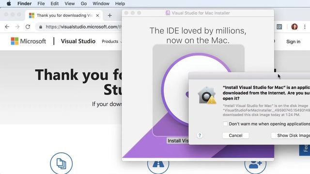Click 'The IDE loved by millions' heading
This screenshot has width=310, height=174.
click(x=198, y=35)
